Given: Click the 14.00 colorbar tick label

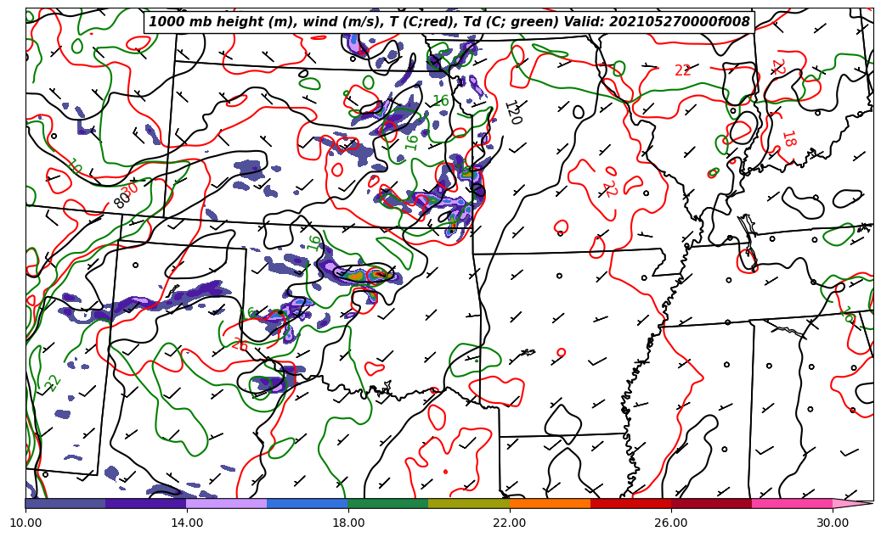Looking at the screenshot, I should click(187, 523).
